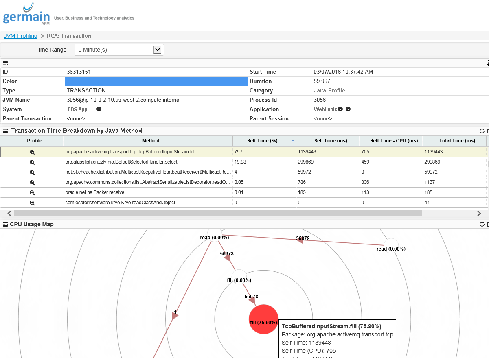Viewport: 489px width, 358px height.
Task: Refresh the CPU Usage Map panel
Action: coord(482,224)
